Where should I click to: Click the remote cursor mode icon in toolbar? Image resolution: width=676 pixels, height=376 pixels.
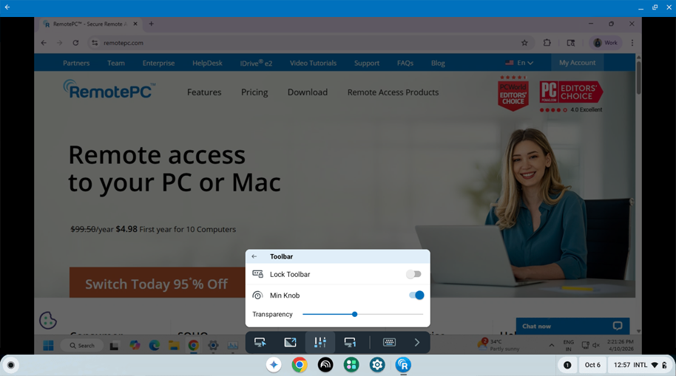pyautogui.click(x=260, y=343)
